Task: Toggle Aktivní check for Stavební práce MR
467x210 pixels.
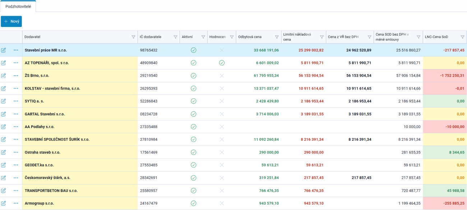Action: tap(194, 50)
